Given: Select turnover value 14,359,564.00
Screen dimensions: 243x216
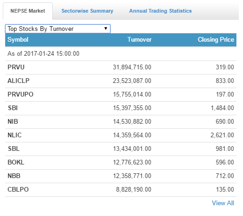Looking at the screenshot, I should (132, 135).
